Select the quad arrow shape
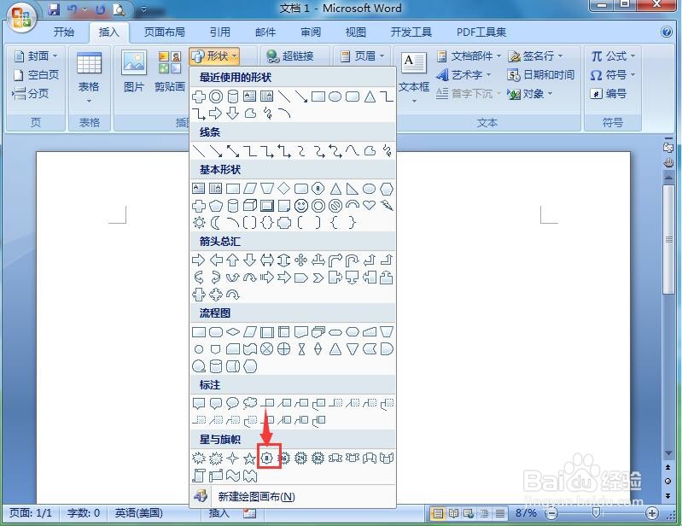Viewport: 682px width, 526px height. coord(301,260)
